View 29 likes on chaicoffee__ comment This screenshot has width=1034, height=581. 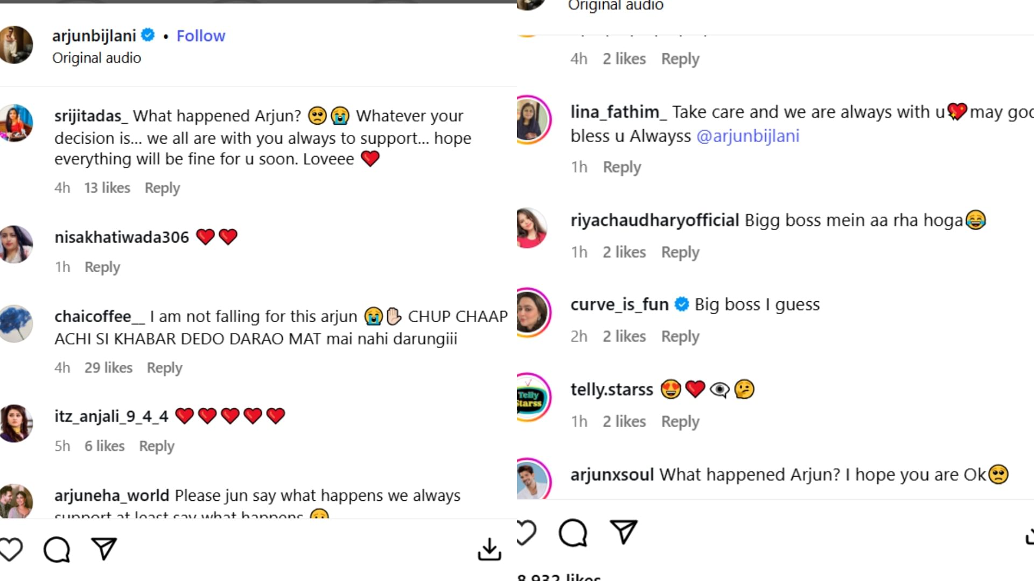pyautogui.click(x=108, y=367)
